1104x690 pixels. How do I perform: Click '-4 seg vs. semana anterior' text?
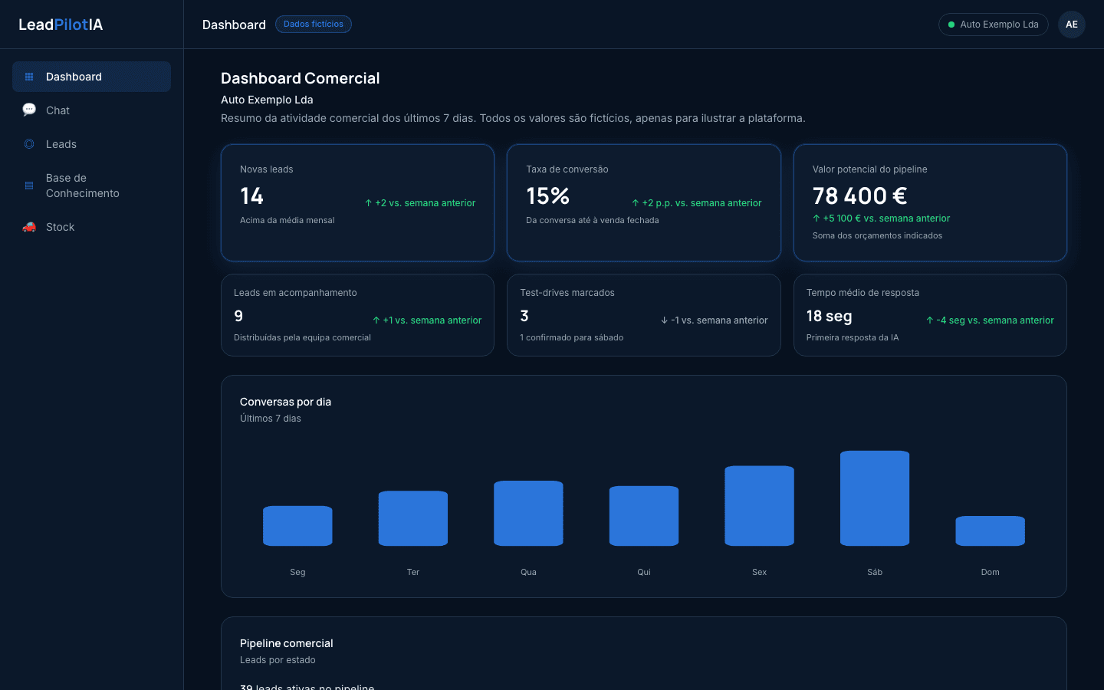(995, 320)
